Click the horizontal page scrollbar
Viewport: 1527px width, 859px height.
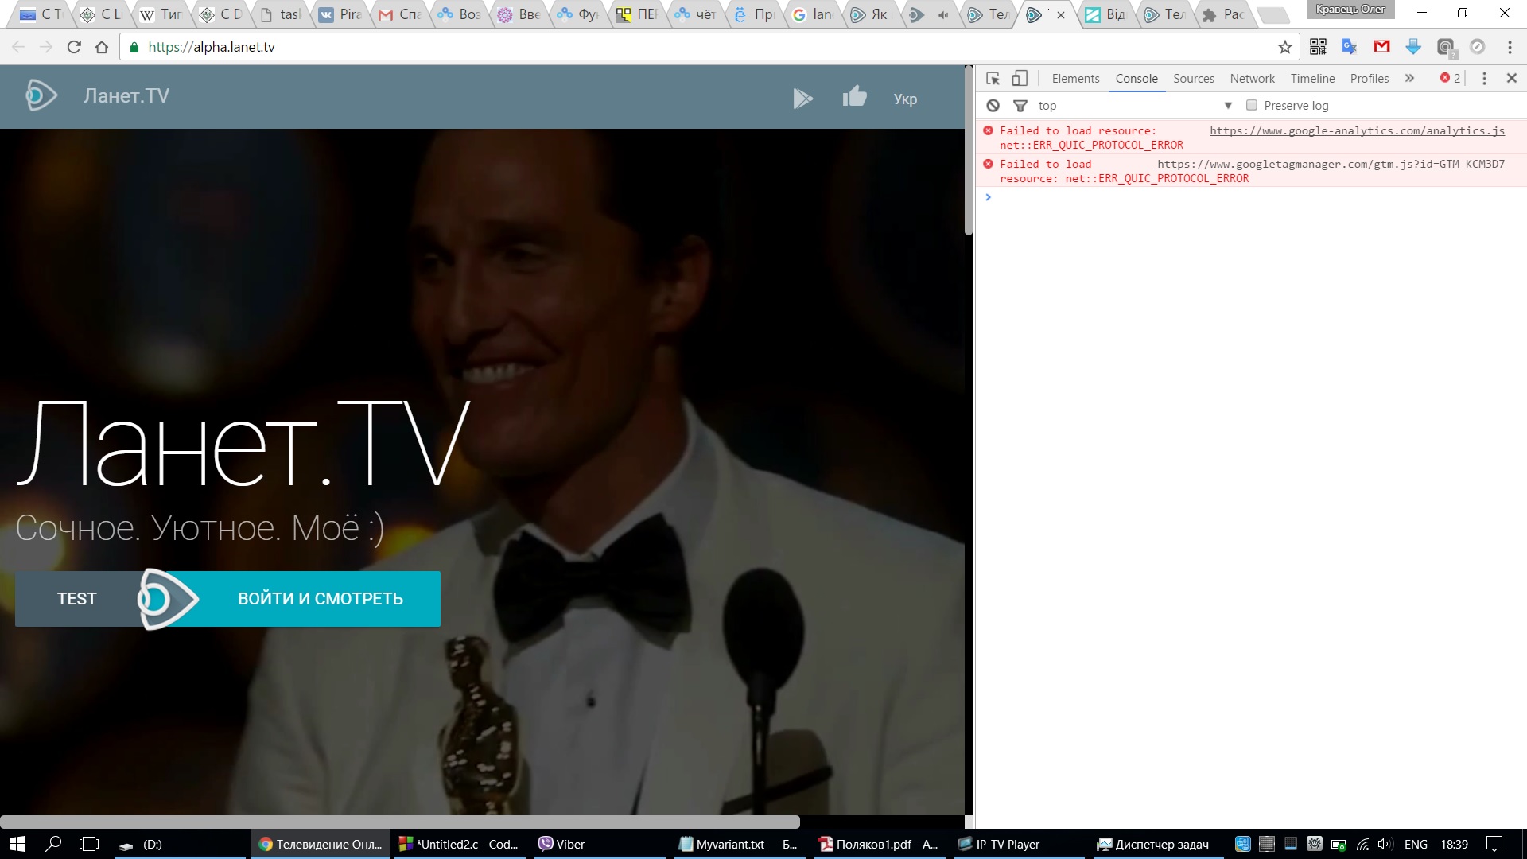coord(399,822)
